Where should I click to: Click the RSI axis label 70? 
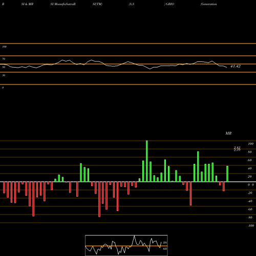4,59
